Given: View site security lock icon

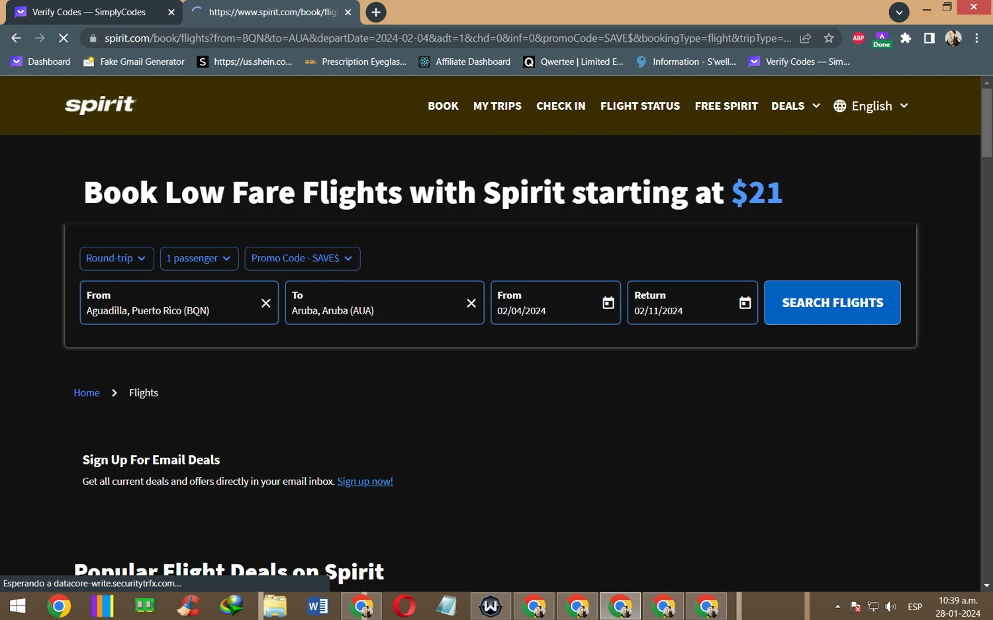Looking at the screenshot, I should (x=93, y=38).
